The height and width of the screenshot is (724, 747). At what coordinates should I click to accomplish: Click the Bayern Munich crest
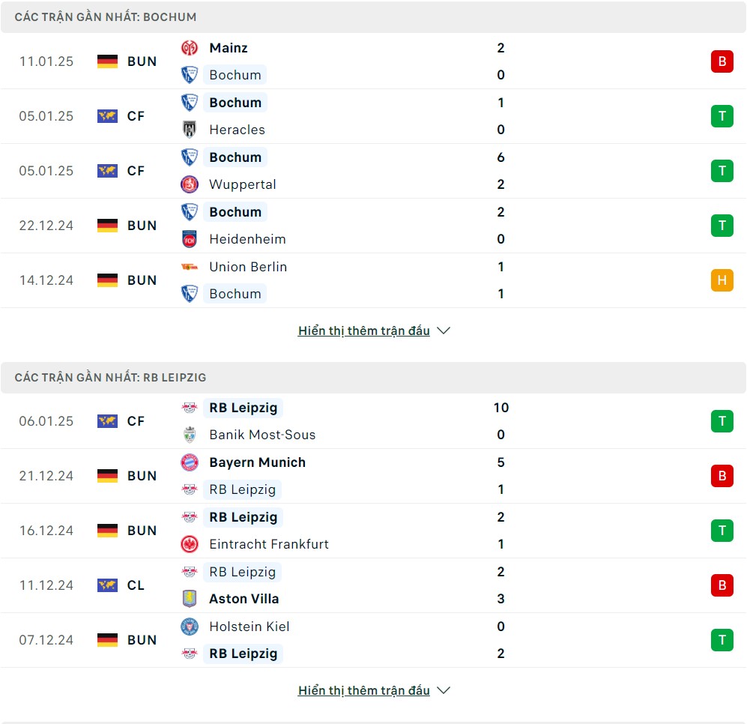pyautogui.click(x=190, y=462)
